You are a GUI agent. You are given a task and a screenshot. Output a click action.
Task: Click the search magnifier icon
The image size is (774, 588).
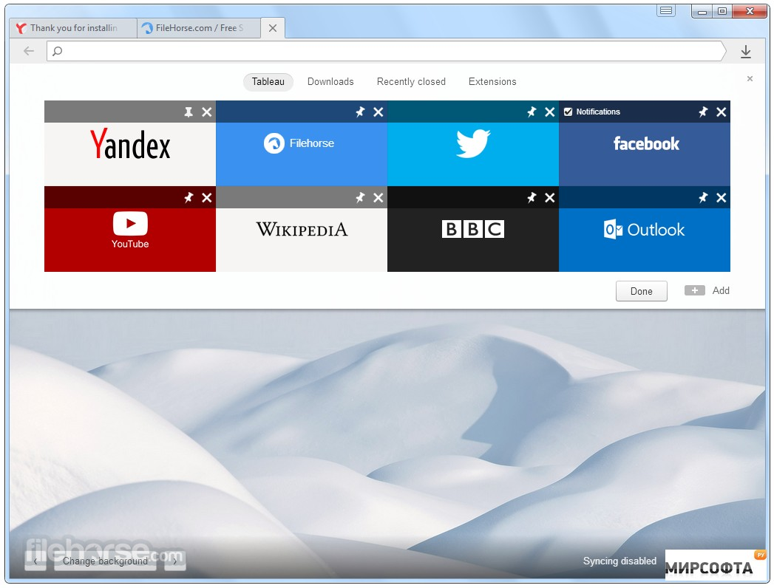tap(57, 51)
